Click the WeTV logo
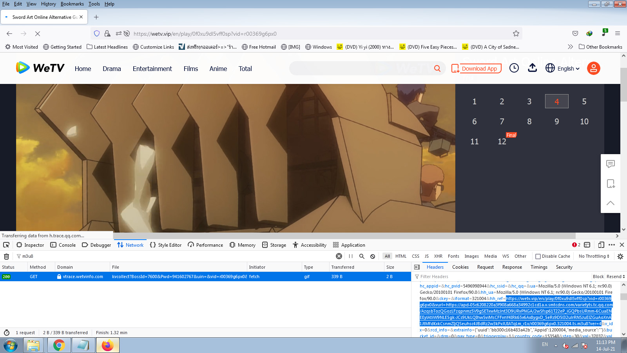The height and width of the screenshot is (353, 627). tap(40, 68)
